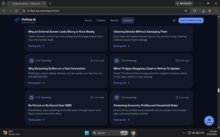This screenshot has width=220, height=137.
Task: Read guide for Streaming Accounts and Profiles
Action: click(x=121, y=120)
